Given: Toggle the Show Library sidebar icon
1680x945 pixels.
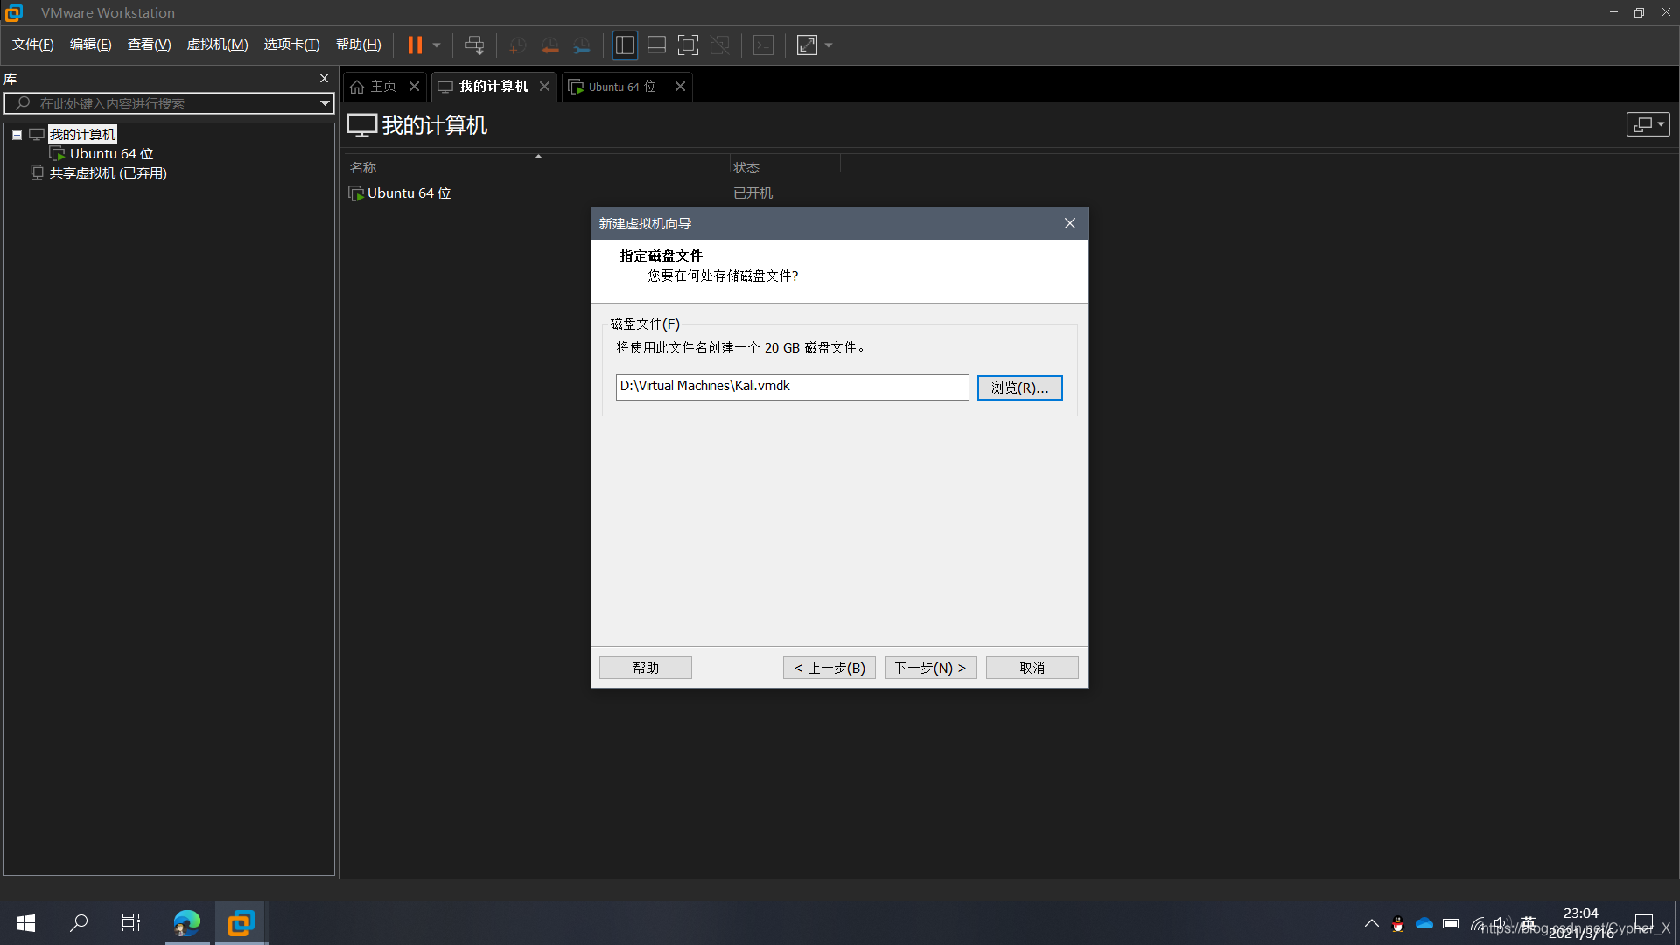Looking at the screenshot, I should pos(625,45).
